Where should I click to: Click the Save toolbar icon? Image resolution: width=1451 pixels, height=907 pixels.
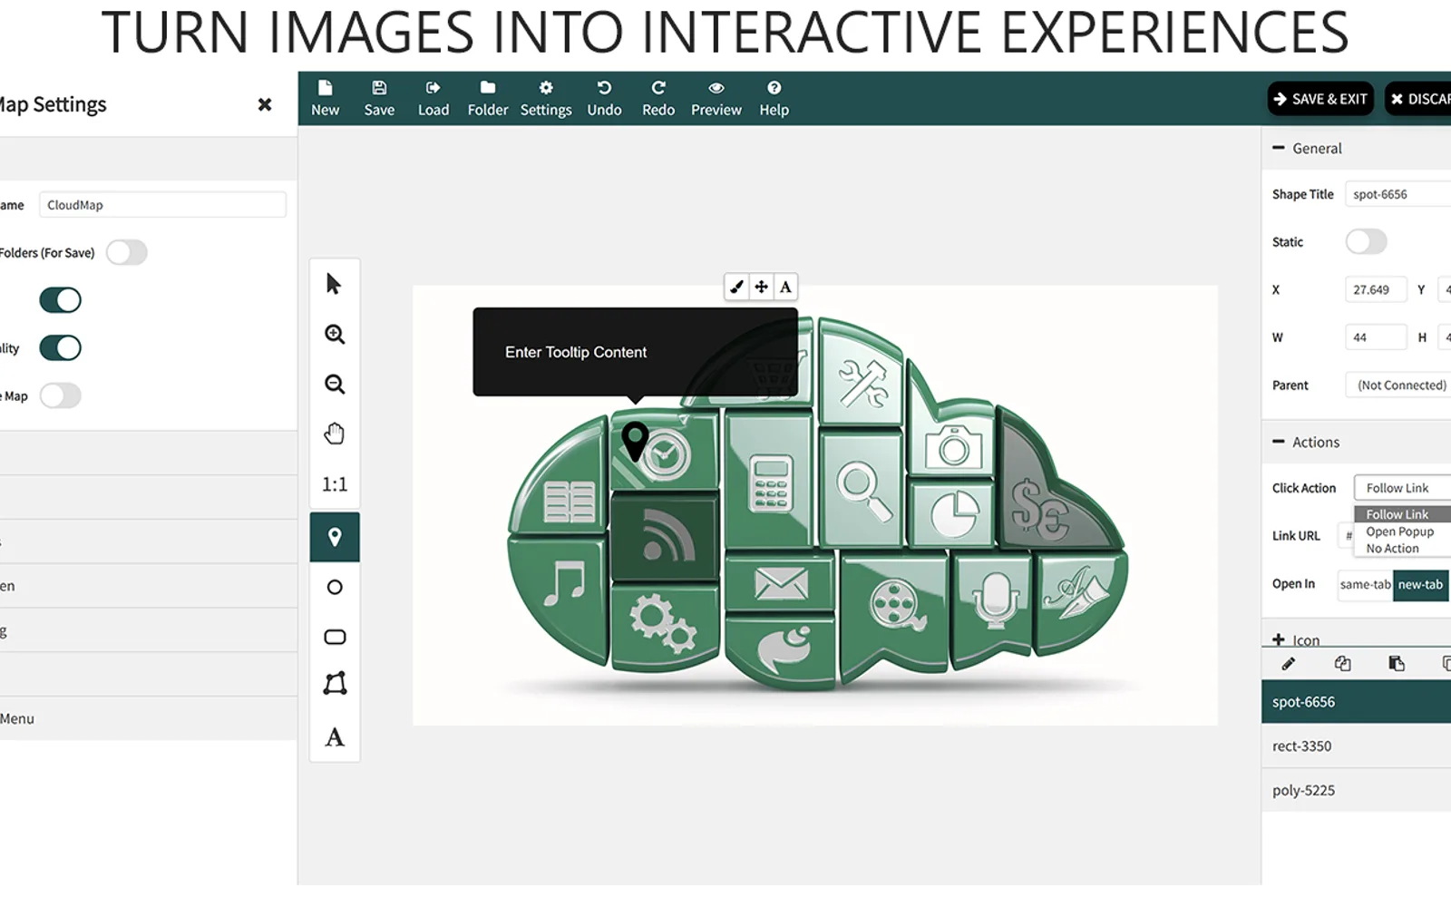[379, 98]
